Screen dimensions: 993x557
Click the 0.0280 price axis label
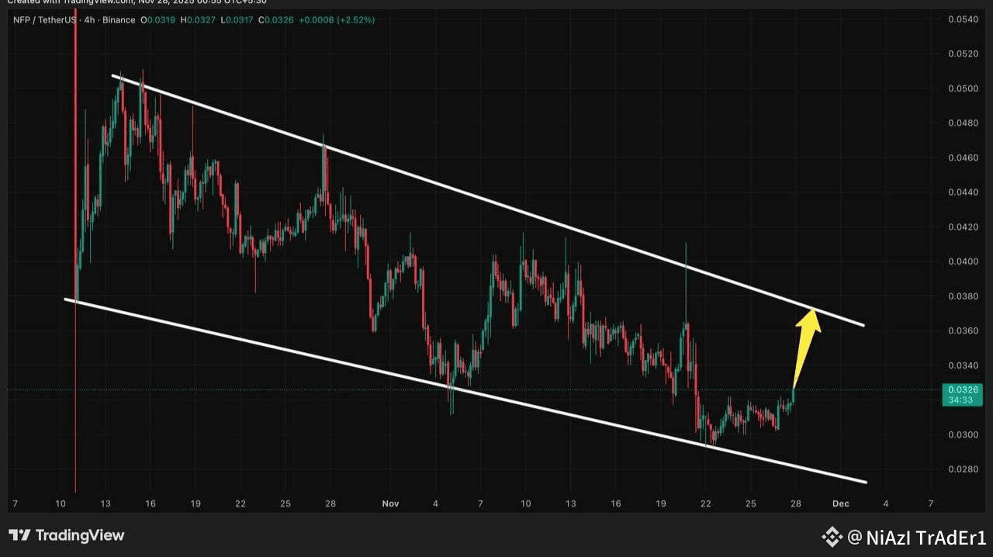pyautogui.click(x=963, y=469)
